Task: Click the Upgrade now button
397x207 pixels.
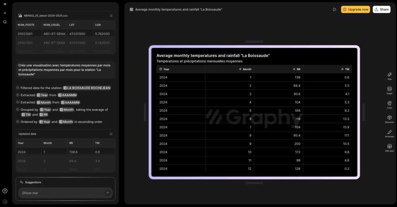Action: [356, 9]
